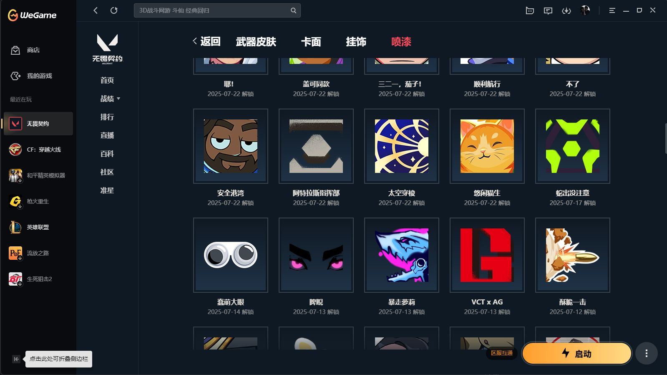Open the three-dot more options button
Viewport: 667px width, 375px height.
[647, 354]
